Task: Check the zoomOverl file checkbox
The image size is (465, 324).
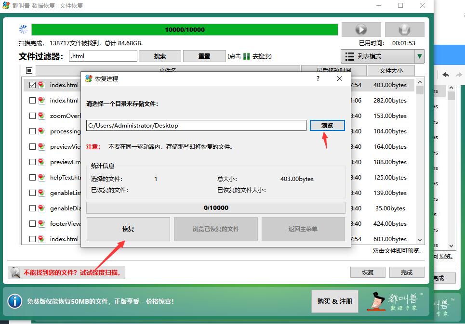Action: tap(32, 116)
